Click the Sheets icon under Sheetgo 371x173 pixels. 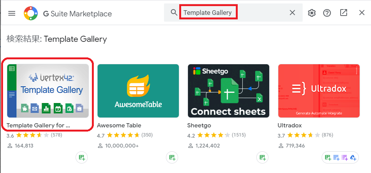coord(262,157)
